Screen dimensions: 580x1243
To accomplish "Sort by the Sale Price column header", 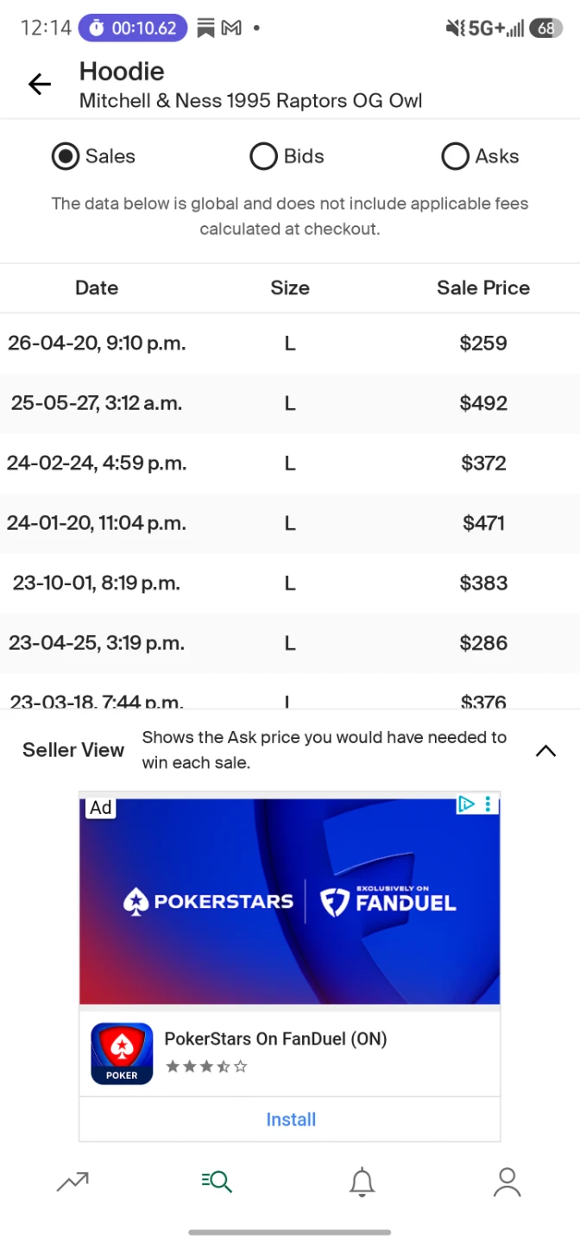I will 483,288.
